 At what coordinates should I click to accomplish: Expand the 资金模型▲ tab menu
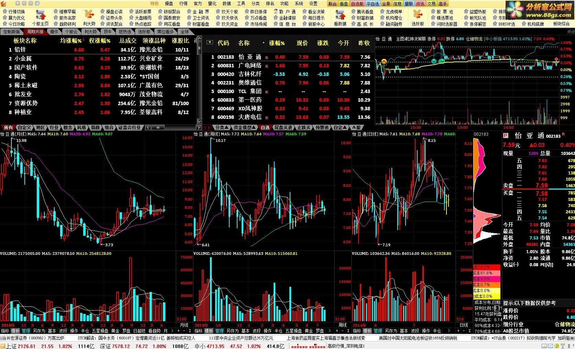pyautogui.click(x=245, y=127)
